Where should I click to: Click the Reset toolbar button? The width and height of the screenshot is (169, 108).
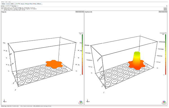point(39,4)
